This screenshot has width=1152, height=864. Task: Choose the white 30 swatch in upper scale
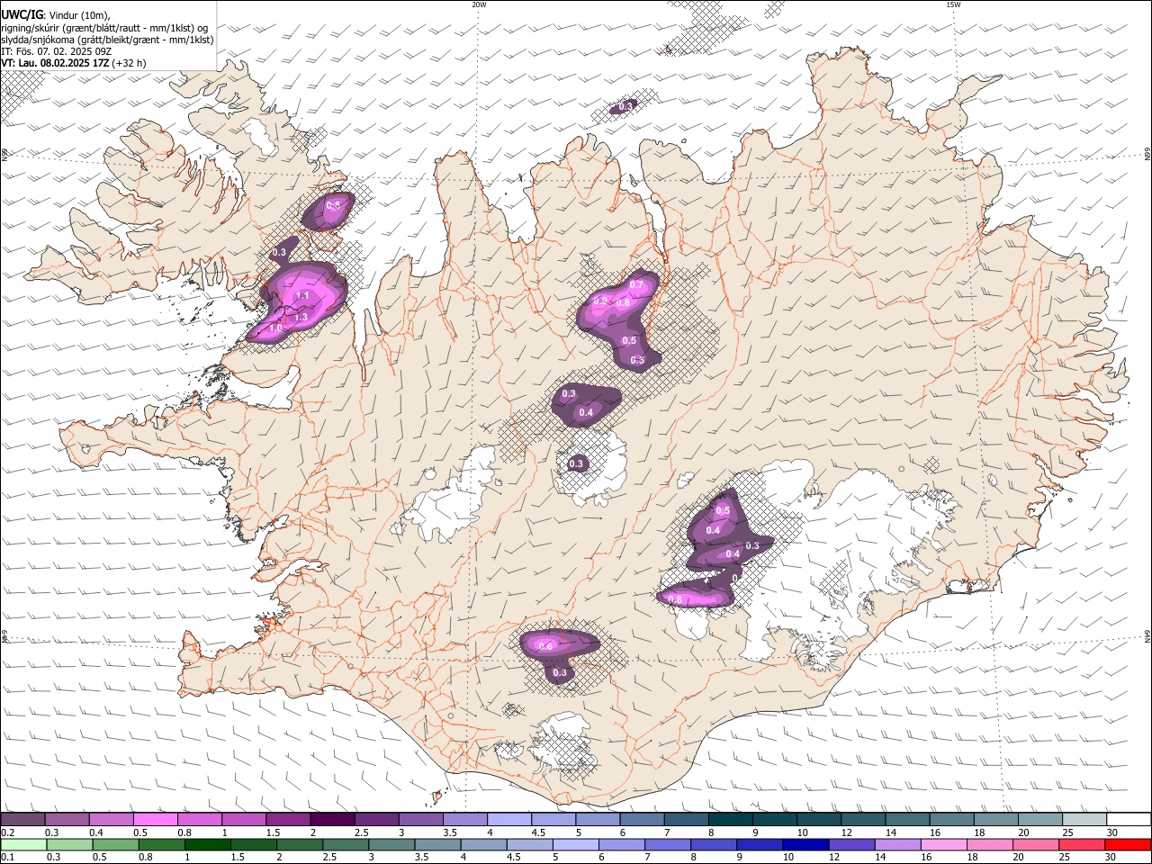click(1129, 819)
